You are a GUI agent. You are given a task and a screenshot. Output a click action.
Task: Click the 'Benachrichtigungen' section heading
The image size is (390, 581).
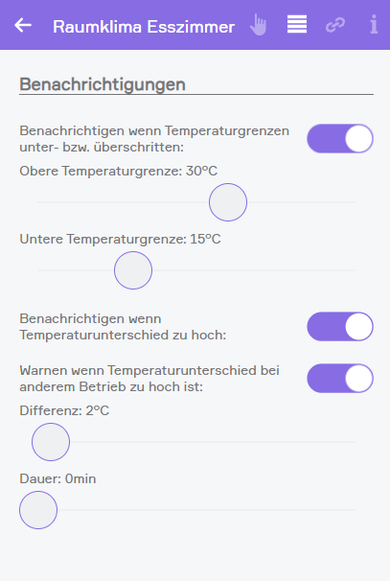[x=103, y=84]
